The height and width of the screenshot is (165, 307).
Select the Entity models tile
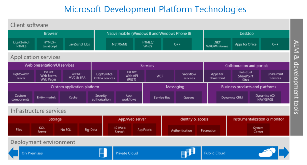46,97
